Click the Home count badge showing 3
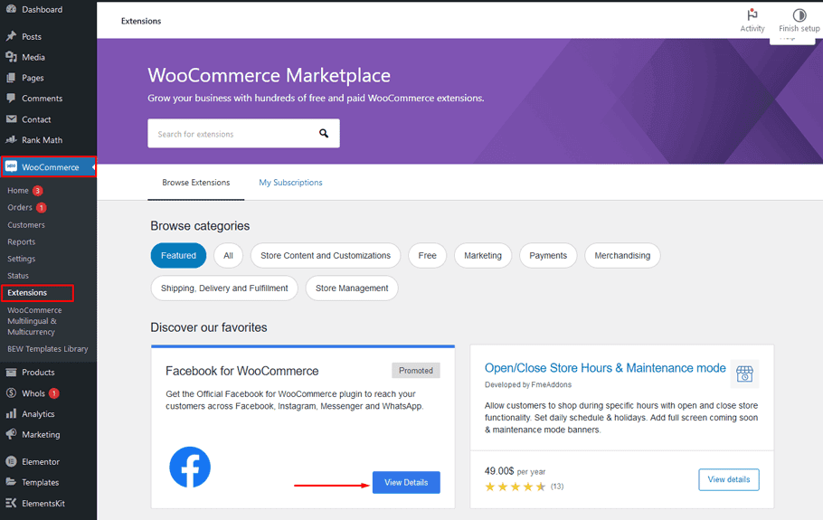 [x=38, y=191]
